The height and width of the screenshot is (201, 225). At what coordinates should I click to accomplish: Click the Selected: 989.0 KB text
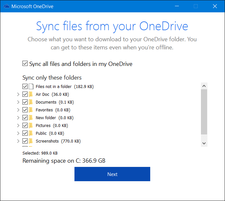click(40, 153)
